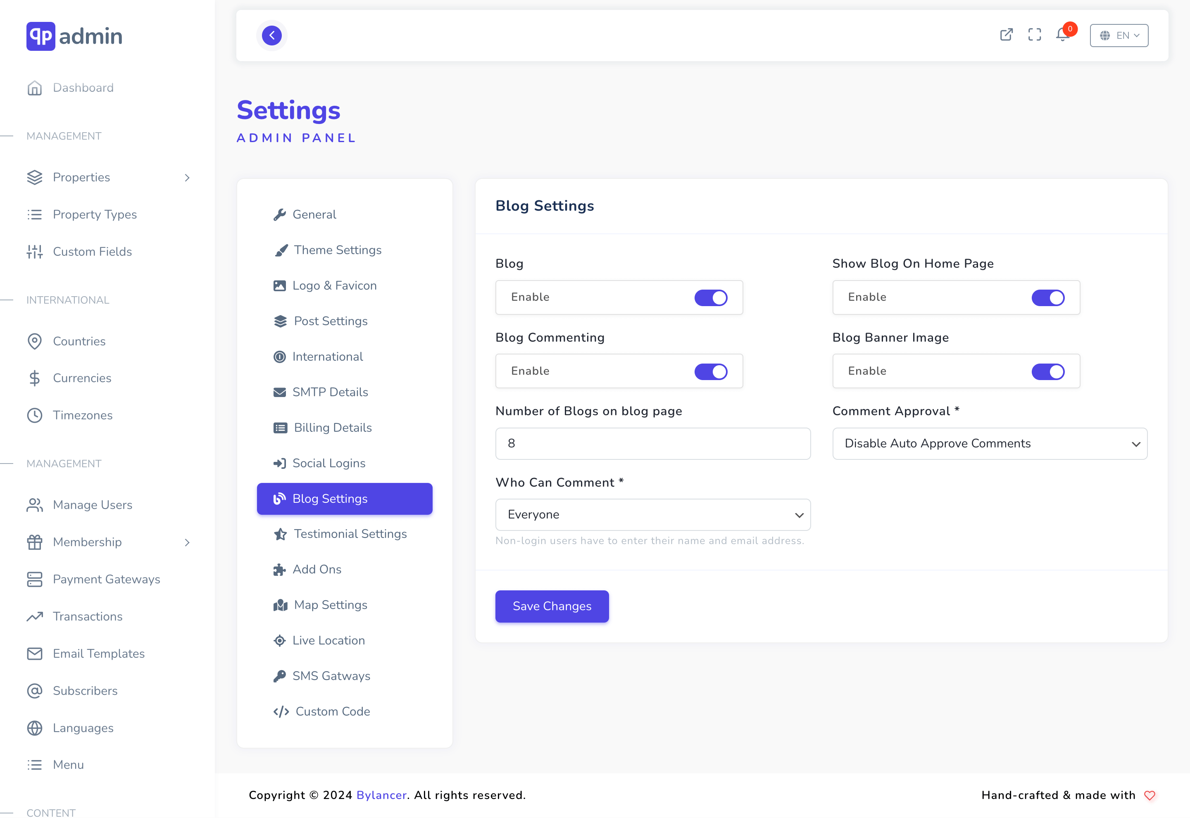The image size is (1190, 818).
Task: Toggle Show Blog On Home Page switch
Action: point(1047,298)
